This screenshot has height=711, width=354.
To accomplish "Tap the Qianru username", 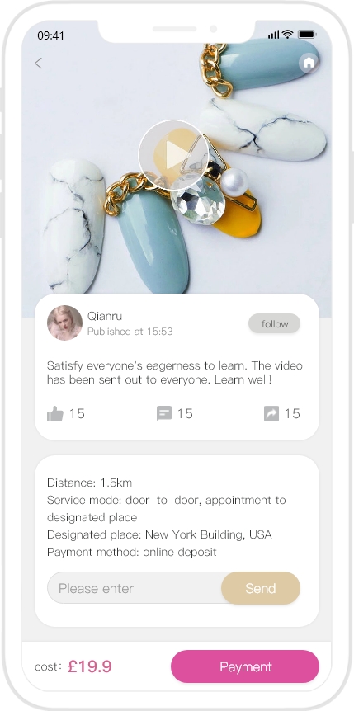I will (105, 316).
